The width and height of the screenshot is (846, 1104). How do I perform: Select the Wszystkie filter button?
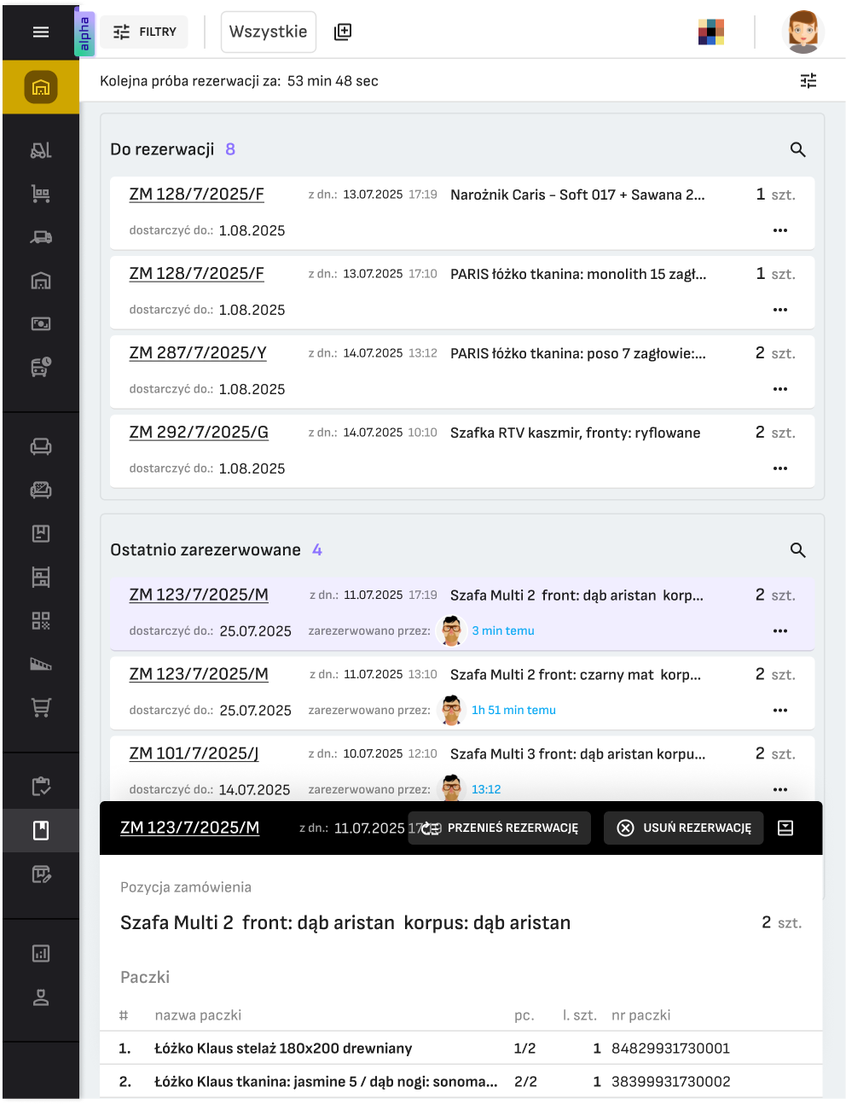point(269,32)
